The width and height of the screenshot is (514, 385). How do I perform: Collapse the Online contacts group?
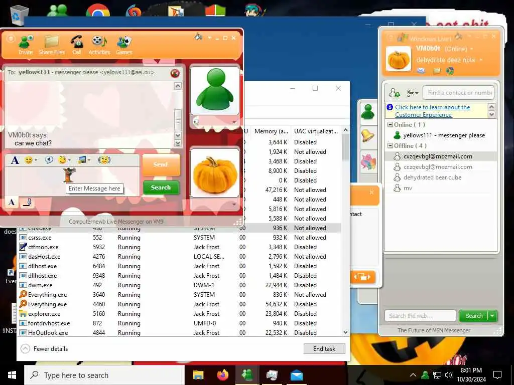click(x=390, y=125)
